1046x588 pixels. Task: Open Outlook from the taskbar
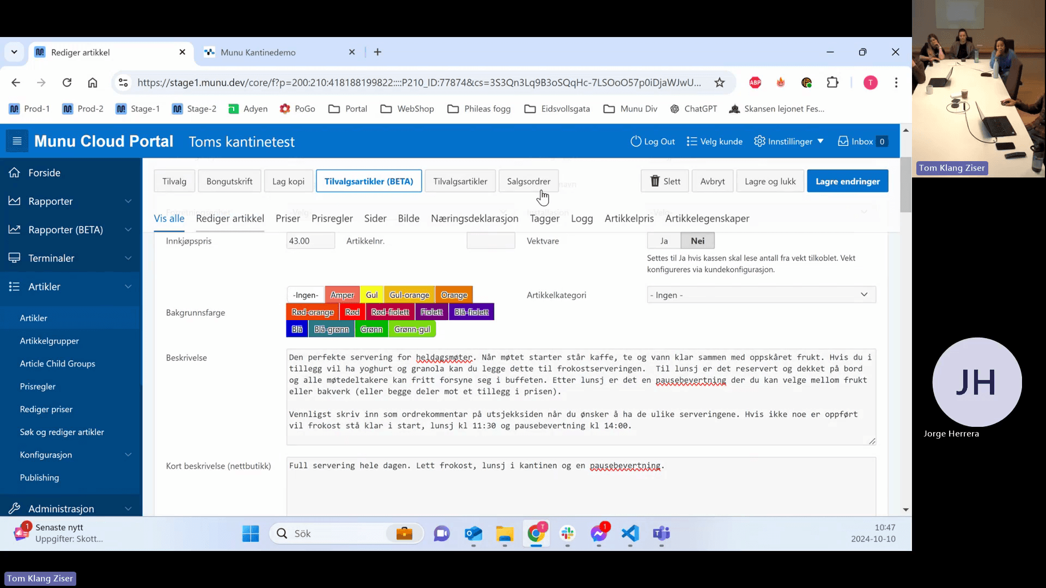point(473,534)
